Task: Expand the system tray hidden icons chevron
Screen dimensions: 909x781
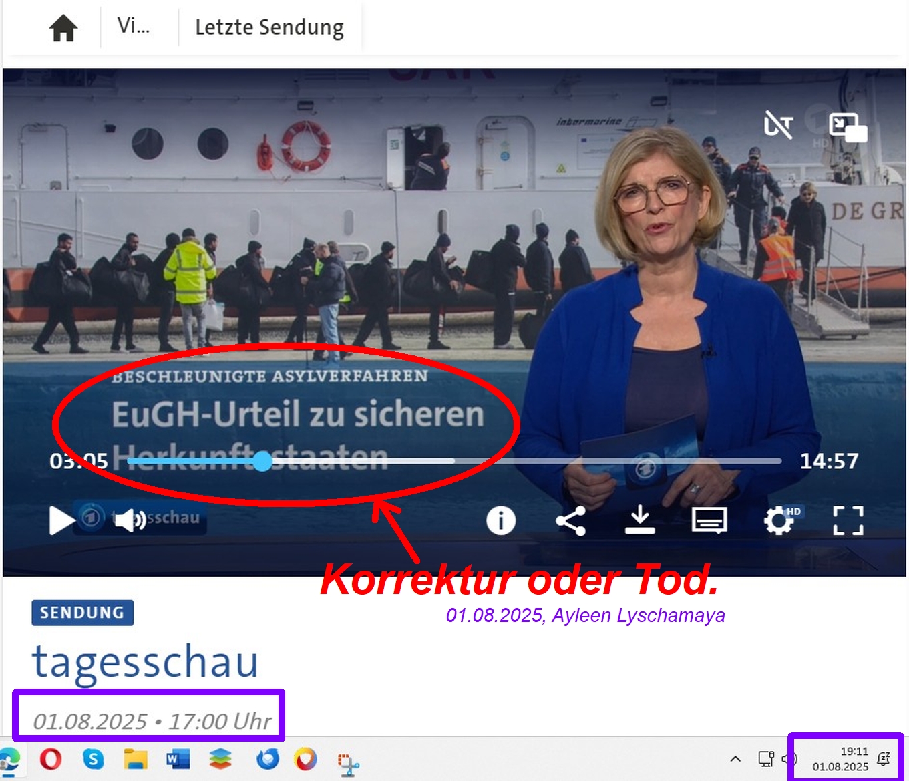Action: (x=735, y=759)
